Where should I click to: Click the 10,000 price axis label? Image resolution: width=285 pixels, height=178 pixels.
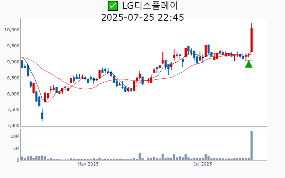[12, 30]
